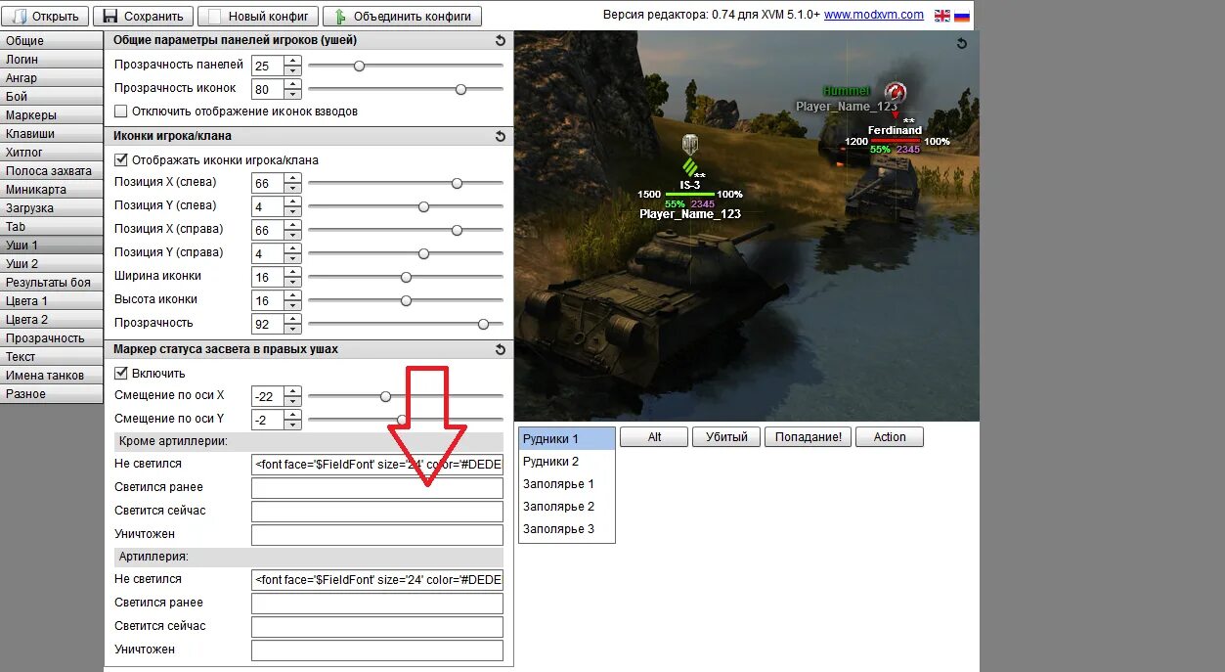Increase Смещение по оси Y with up arrow
Viewport: 1225px width, 672px height.
click(x=292, y=415)
